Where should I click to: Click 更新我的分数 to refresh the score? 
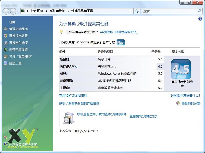tap(191, 103)
